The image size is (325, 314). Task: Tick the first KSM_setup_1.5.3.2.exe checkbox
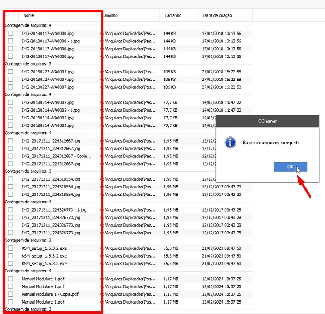[10, 248]
